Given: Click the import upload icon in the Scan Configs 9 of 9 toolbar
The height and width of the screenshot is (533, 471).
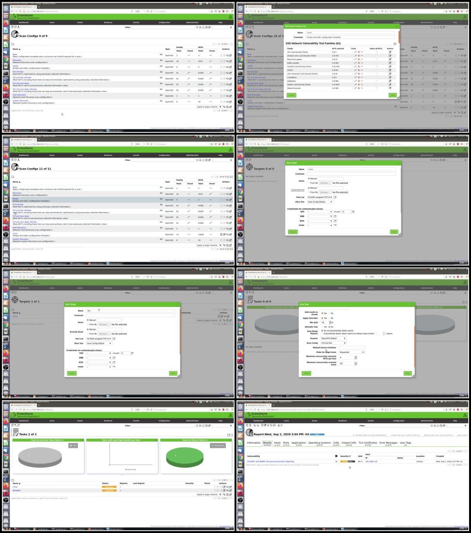Looking at the screenshot, I should [x=18, y=27].
